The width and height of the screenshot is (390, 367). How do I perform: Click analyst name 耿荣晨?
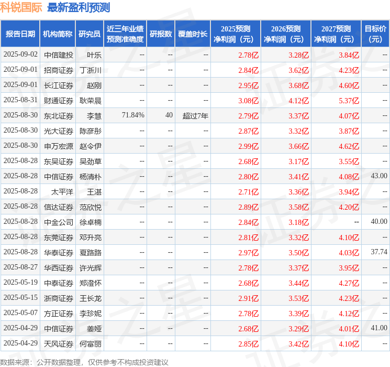click(91, 101)
